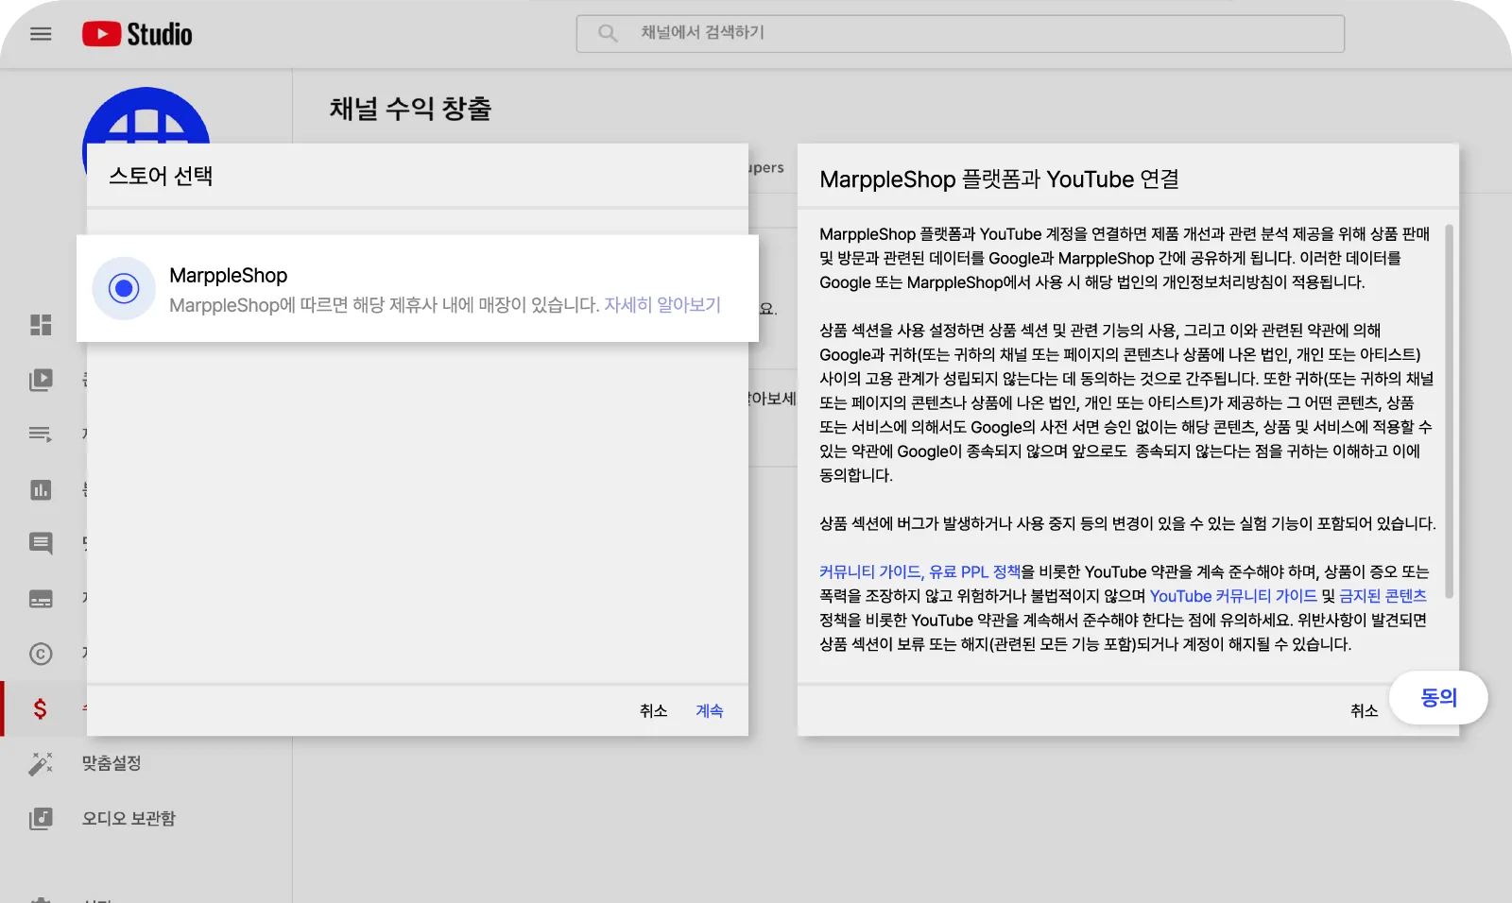This screenshot has height=903, width=1512.
Task: Open the Playlists sidebar icon
Action: click(41, 434)
